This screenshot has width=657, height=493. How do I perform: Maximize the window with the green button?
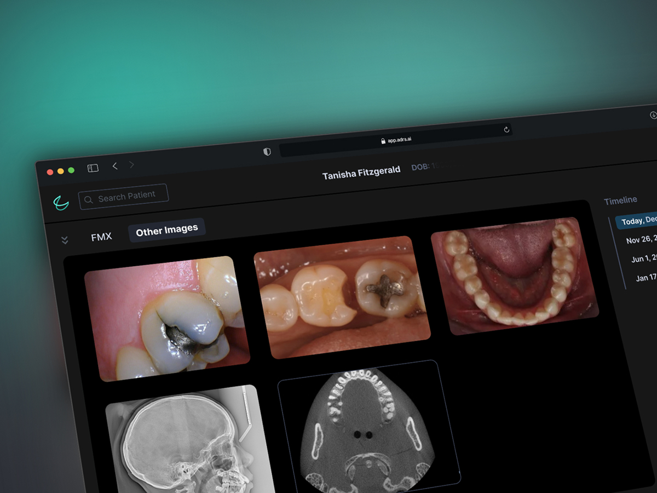[x=71, y=170]
